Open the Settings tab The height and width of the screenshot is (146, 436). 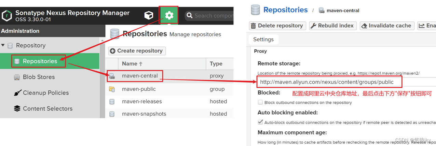click(x=263, y=40)
